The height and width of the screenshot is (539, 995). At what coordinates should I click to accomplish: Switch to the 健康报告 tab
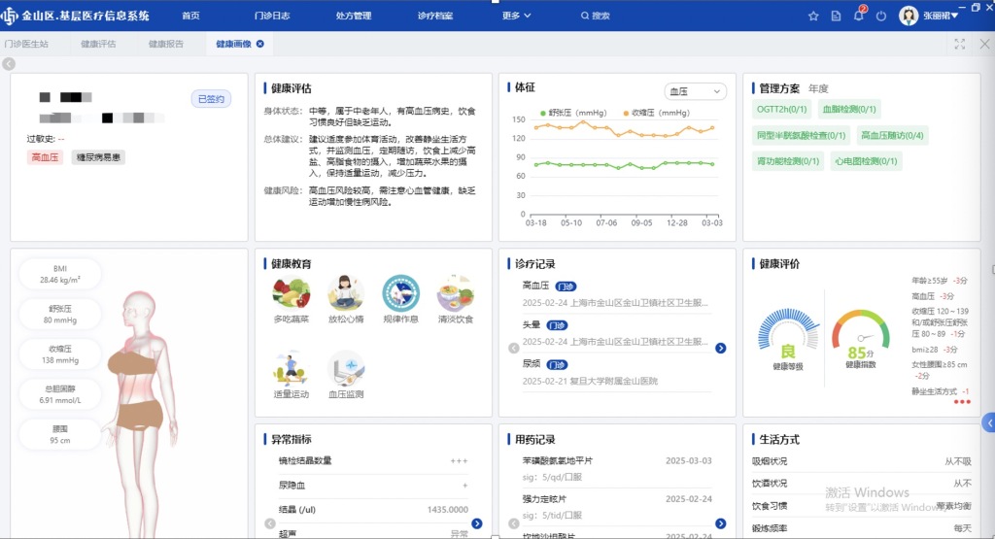[x=166, y=44]
